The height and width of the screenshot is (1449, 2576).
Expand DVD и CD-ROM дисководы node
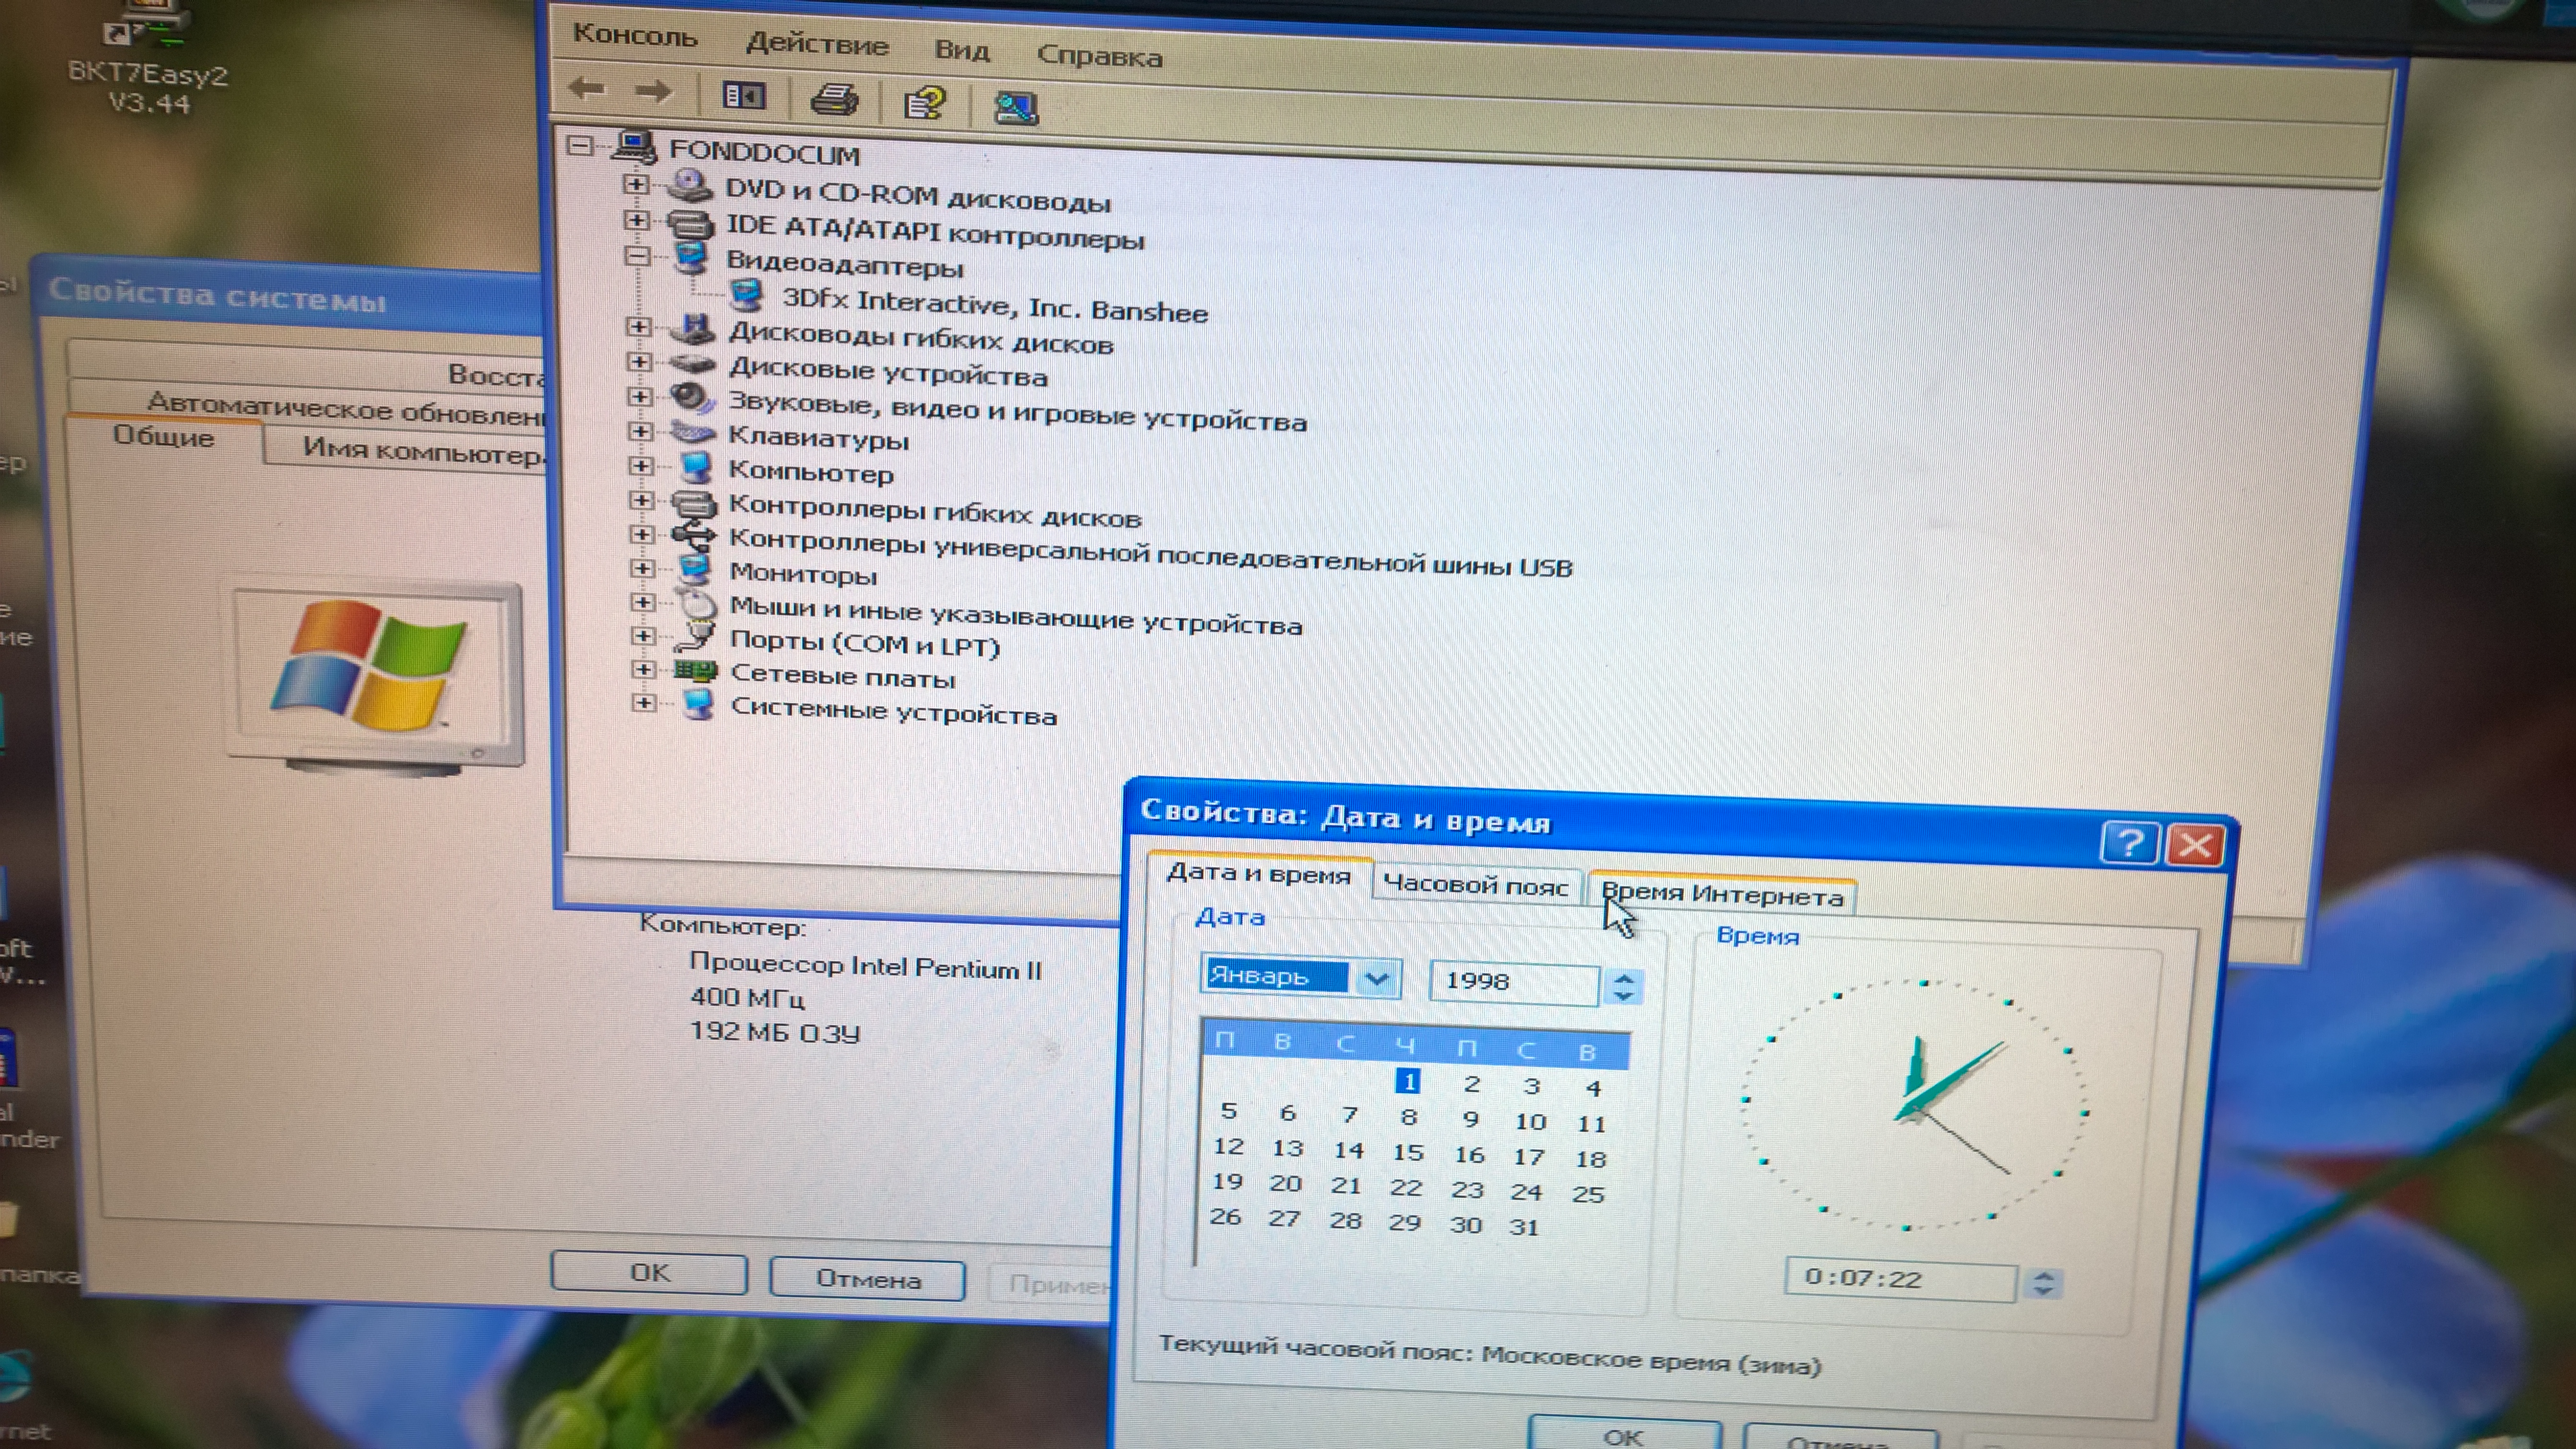(x=635, y=184)
